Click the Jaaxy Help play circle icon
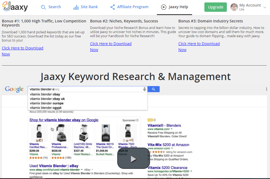270x179 pixels. click(x=164, y=7)
